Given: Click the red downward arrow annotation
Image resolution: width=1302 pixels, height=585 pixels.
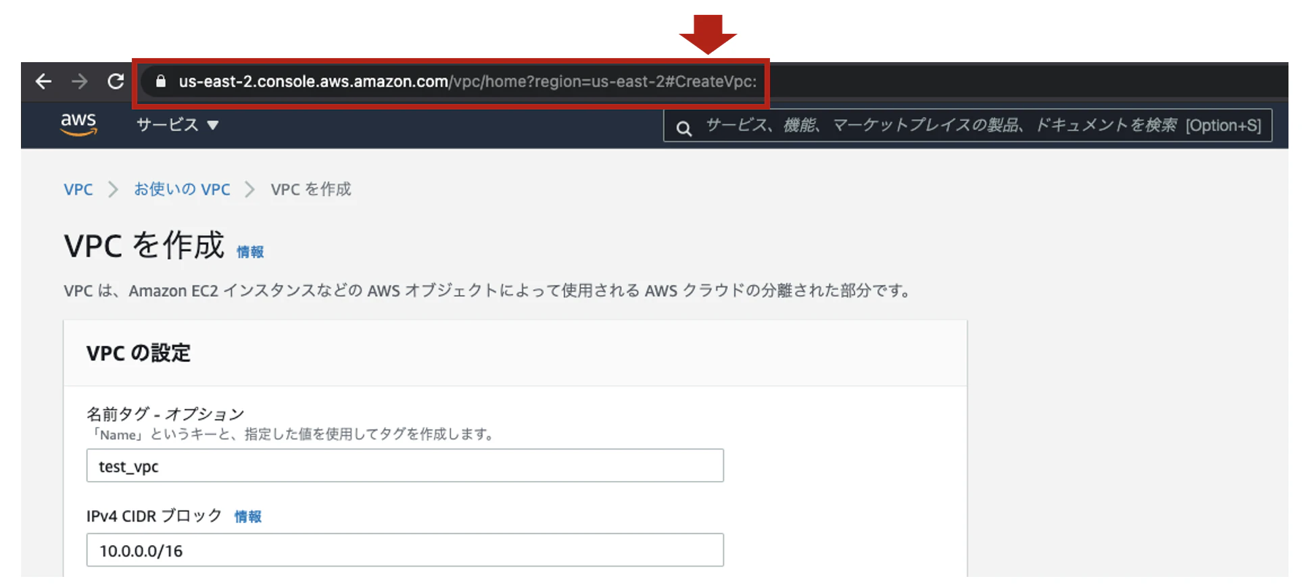Looking at the screenshot, I should 707,34.
